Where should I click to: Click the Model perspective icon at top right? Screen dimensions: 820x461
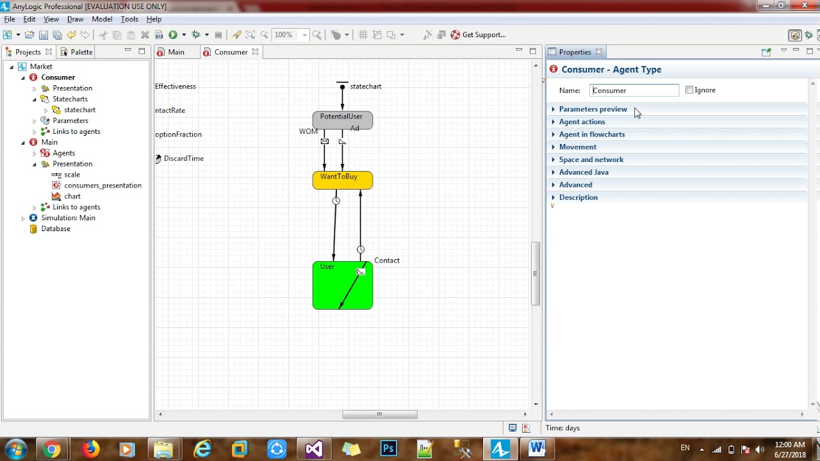[x=795, y=35]
